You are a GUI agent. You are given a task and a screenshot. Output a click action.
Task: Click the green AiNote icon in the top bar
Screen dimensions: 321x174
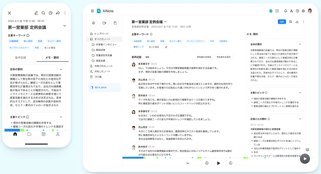271,11
